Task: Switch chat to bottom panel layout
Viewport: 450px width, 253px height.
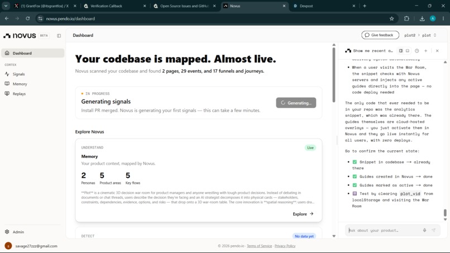Action: (407, 51)
